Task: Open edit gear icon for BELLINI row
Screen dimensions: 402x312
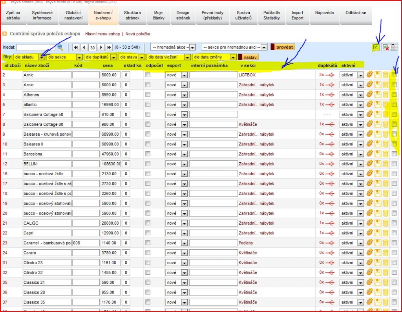Action: coord(369,163)
